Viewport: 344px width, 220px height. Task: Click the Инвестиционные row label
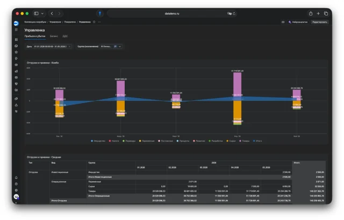coord(60,172)
